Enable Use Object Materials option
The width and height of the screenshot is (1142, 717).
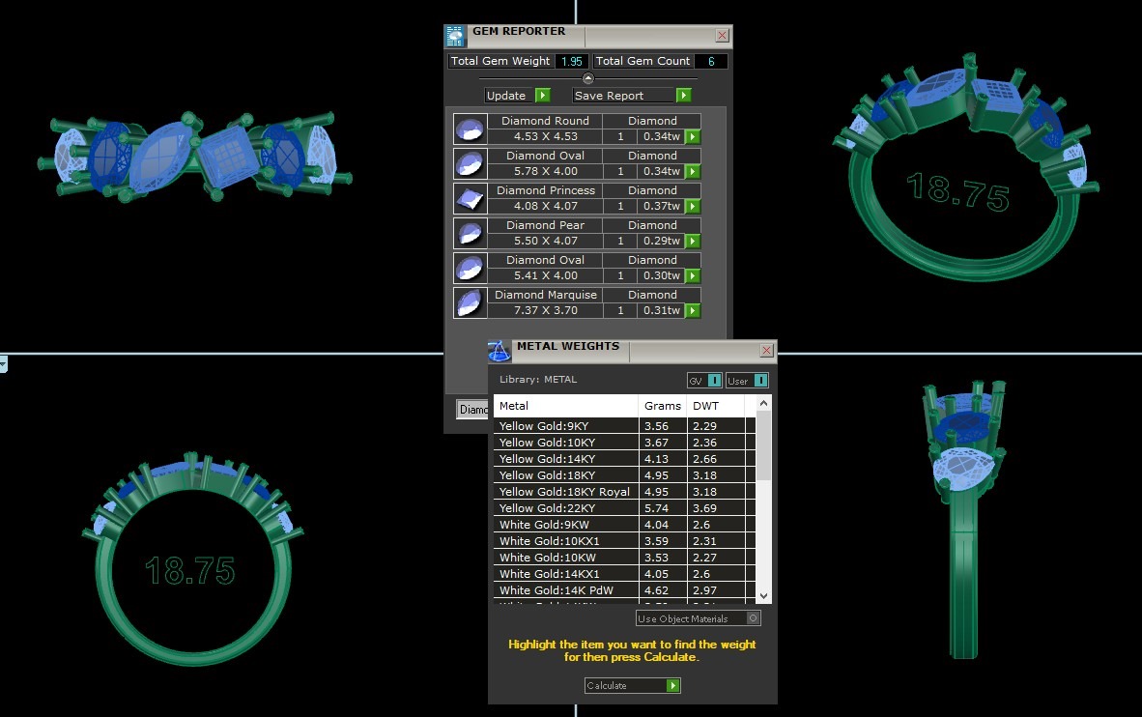tap(754, 618)
